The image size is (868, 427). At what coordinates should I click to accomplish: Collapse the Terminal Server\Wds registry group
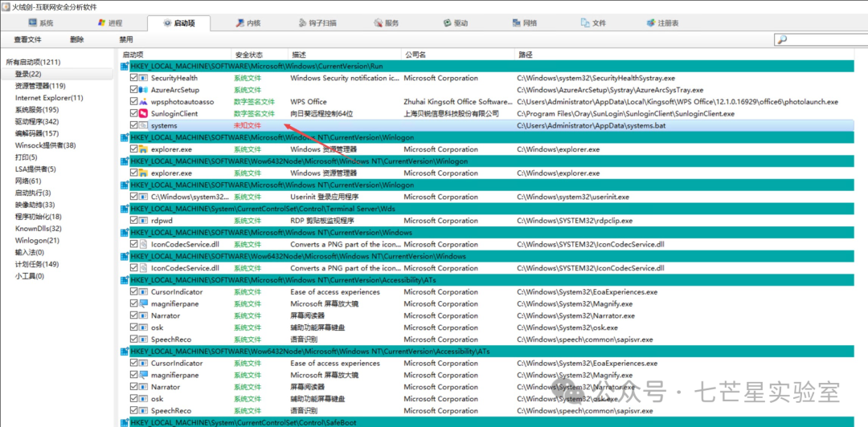(x=125, y=209)
